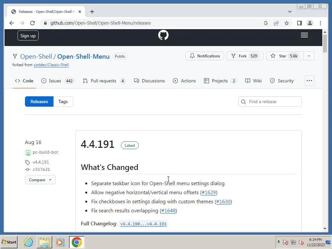Screen dimensions: 332x249
Task: Click the Action Center flag tray icon
Action: tap(285, 242)
